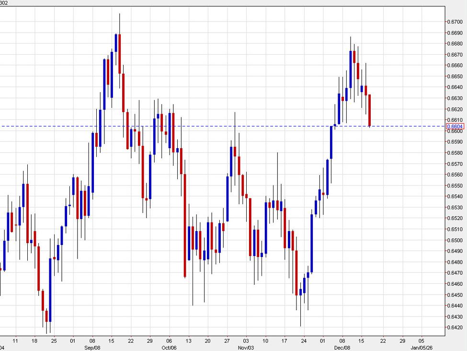Click the 0.6470 price axis label
This screenshot has height=351, width=467.
pyautogui.click(x=454, y=273)
